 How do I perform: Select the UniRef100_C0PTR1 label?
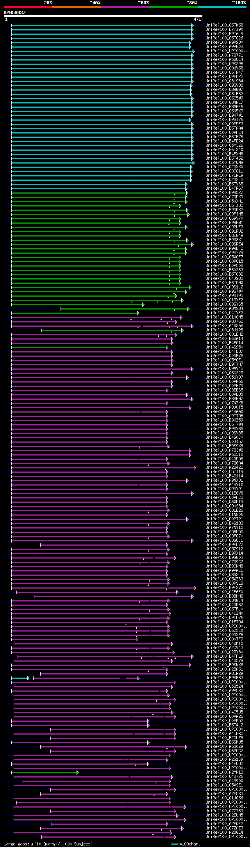[224, 519]
